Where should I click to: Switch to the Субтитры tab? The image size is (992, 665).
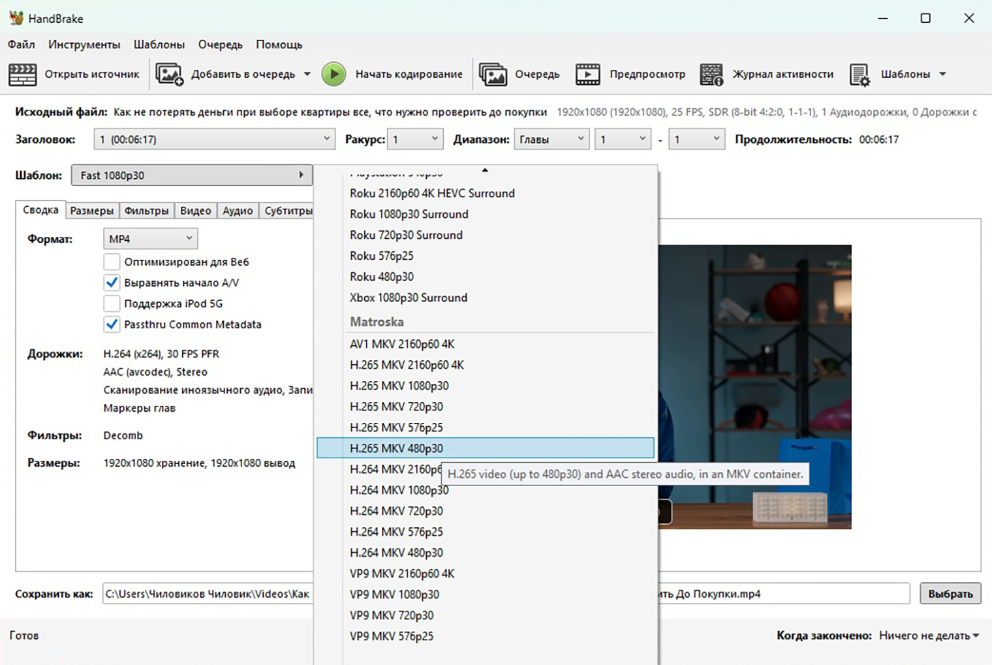click(288, 210)
